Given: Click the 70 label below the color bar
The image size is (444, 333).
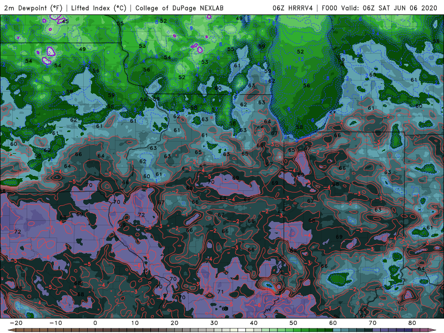Looking at the screenshot, I should click(x=372, y=323).
